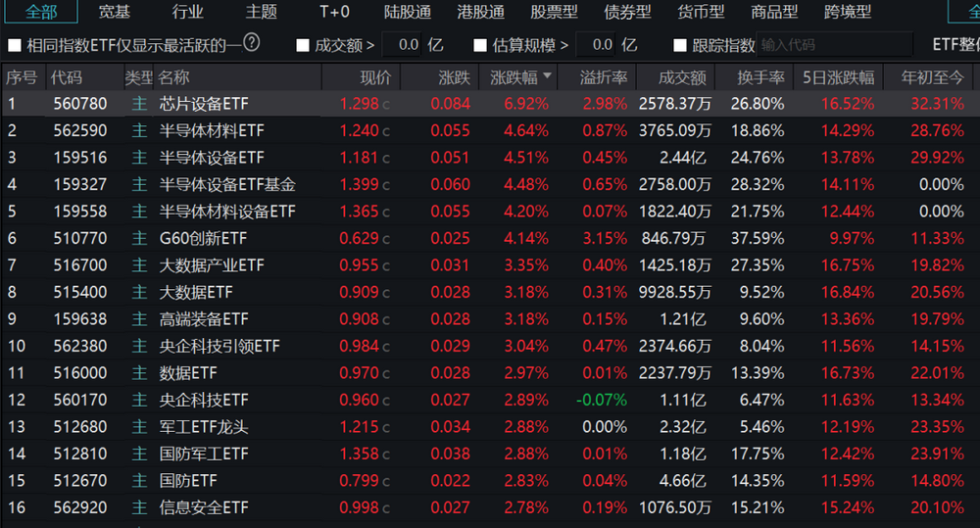Sort by the 换手率 column header

(762, 77)
